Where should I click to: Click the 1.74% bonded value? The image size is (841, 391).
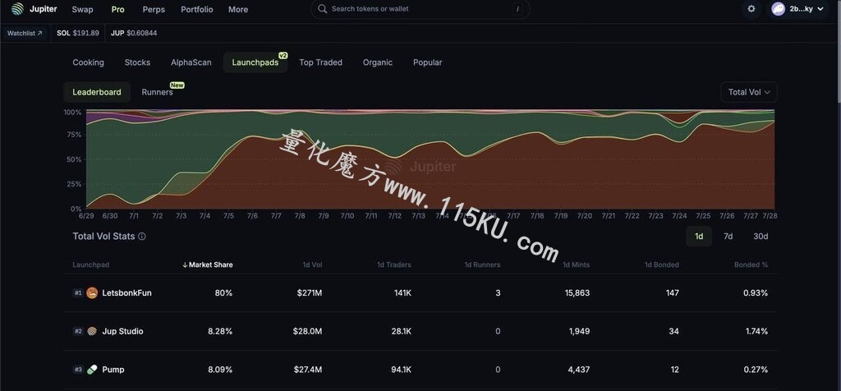click(756, 332)
